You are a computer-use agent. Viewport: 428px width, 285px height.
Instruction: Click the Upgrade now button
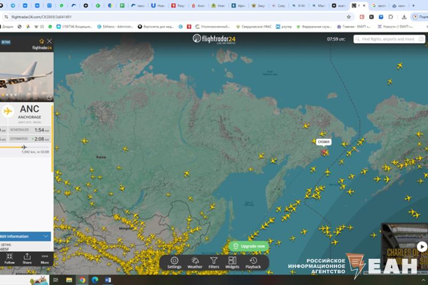pyautogui.click(x=249, y=246)
